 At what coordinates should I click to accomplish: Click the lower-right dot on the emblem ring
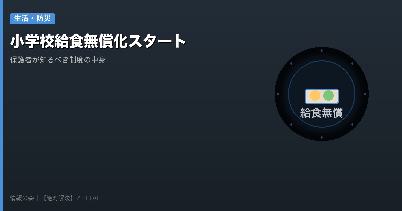pyautogui.click(x=352, y=124)
